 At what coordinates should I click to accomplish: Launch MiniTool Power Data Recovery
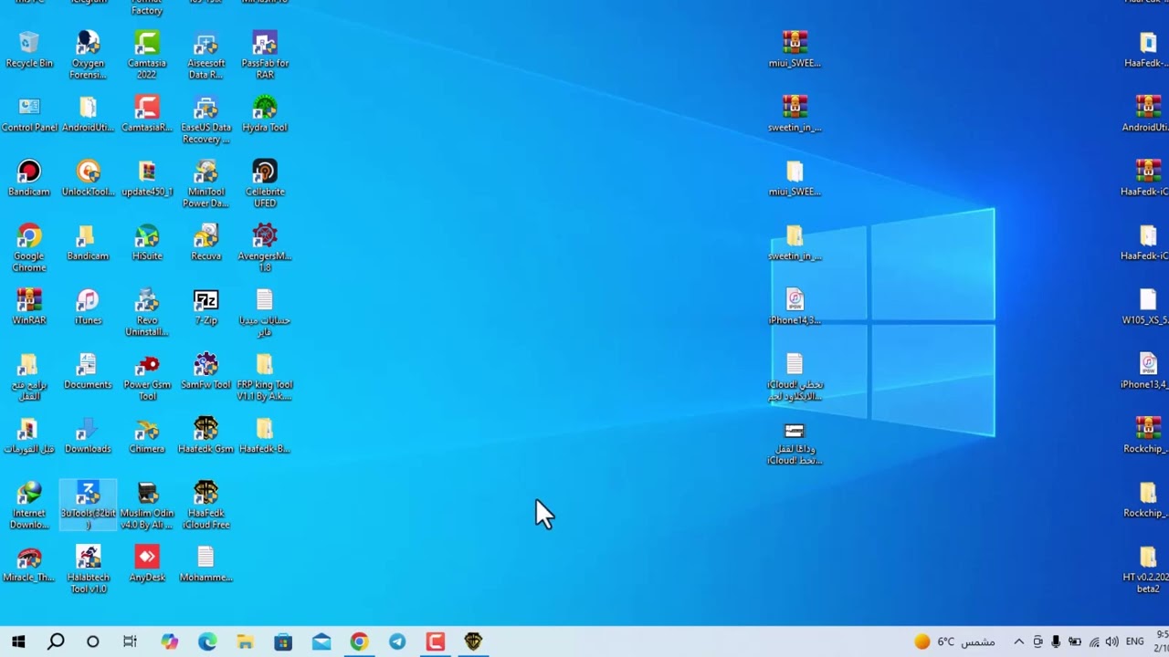pyautogui.click(x=205, y=183)
